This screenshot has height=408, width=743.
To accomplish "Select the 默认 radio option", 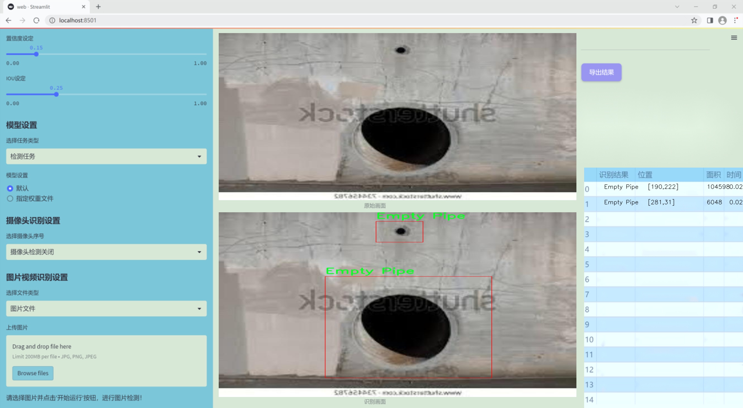I will point(10,188).
